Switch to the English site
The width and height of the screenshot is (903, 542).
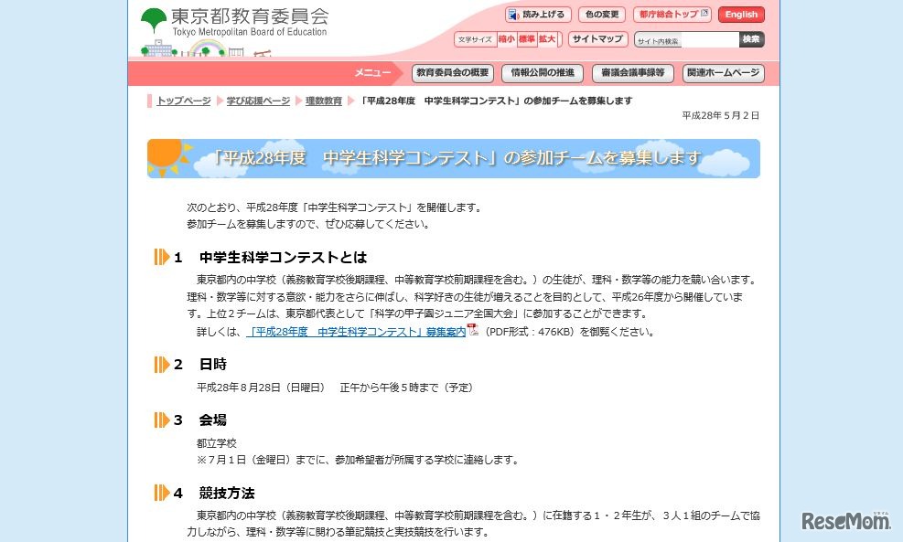[x=741, y=15]
